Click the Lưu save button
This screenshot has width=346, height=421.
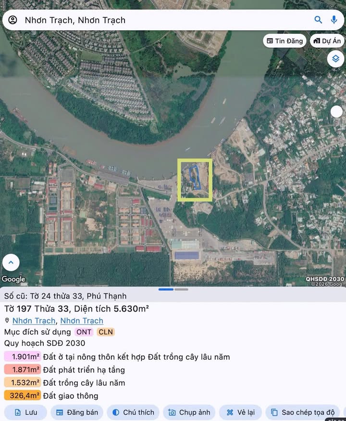pyautogui.click(x=25, y=412)
